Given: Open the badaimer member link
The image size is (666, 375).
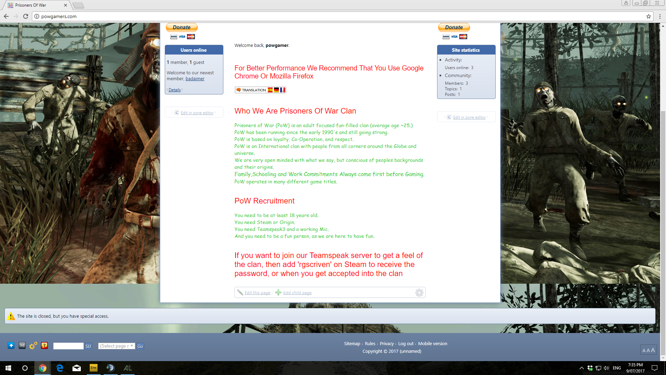Looking at the screenshot, I should pyautogui.click(x=195, y=79).
